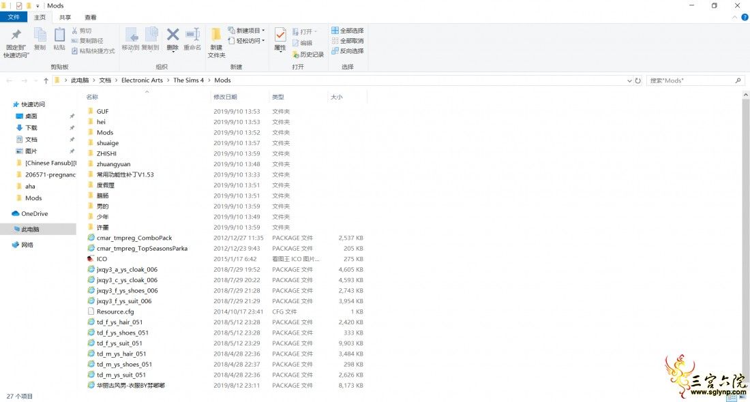Open the 复制到 (Copy to) ribbon button
750x402 pixels.
[151, 40]
